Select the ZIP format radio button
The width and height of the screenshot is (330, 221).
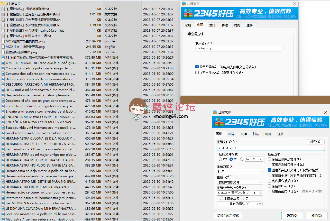[220, 159]
